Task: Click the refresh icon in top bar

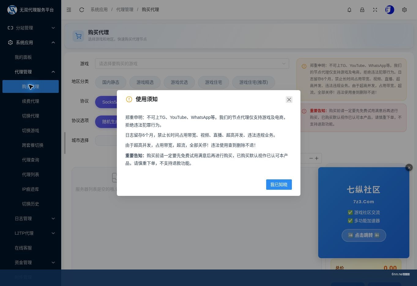Action: pyautogui.click(x=82, y=10)
